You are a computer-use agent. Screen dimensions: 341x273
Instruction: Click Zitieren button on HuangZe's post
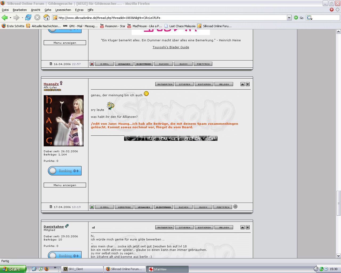(x=185, y=84)
